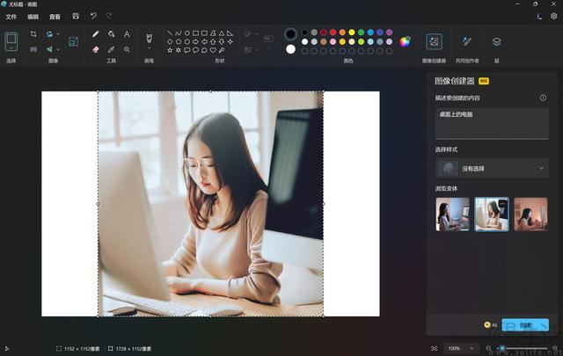
Task: Click the 创建 (Create) button
Action: point(525,324)
